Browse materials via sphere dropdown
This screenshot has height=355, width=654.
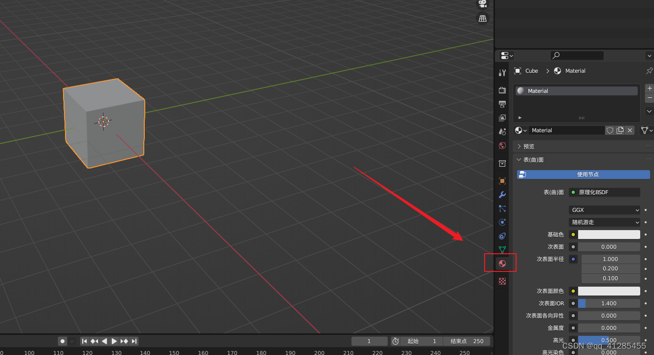point(521,130)
